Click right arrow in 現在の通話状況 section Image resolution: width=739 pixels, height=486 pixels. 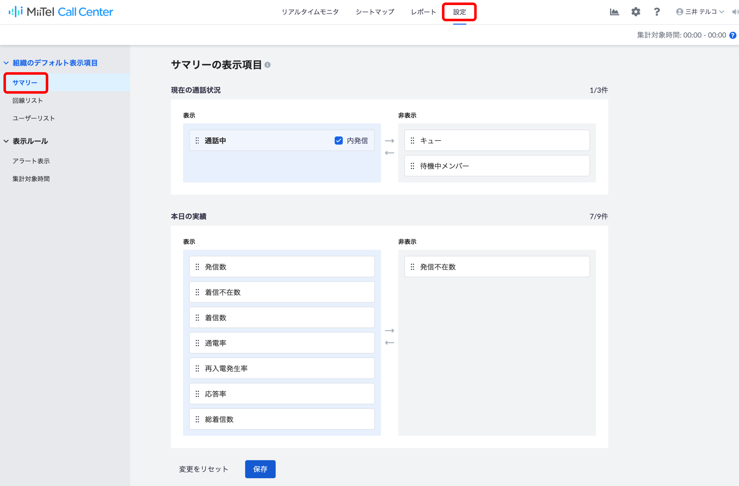click(389, 141)
